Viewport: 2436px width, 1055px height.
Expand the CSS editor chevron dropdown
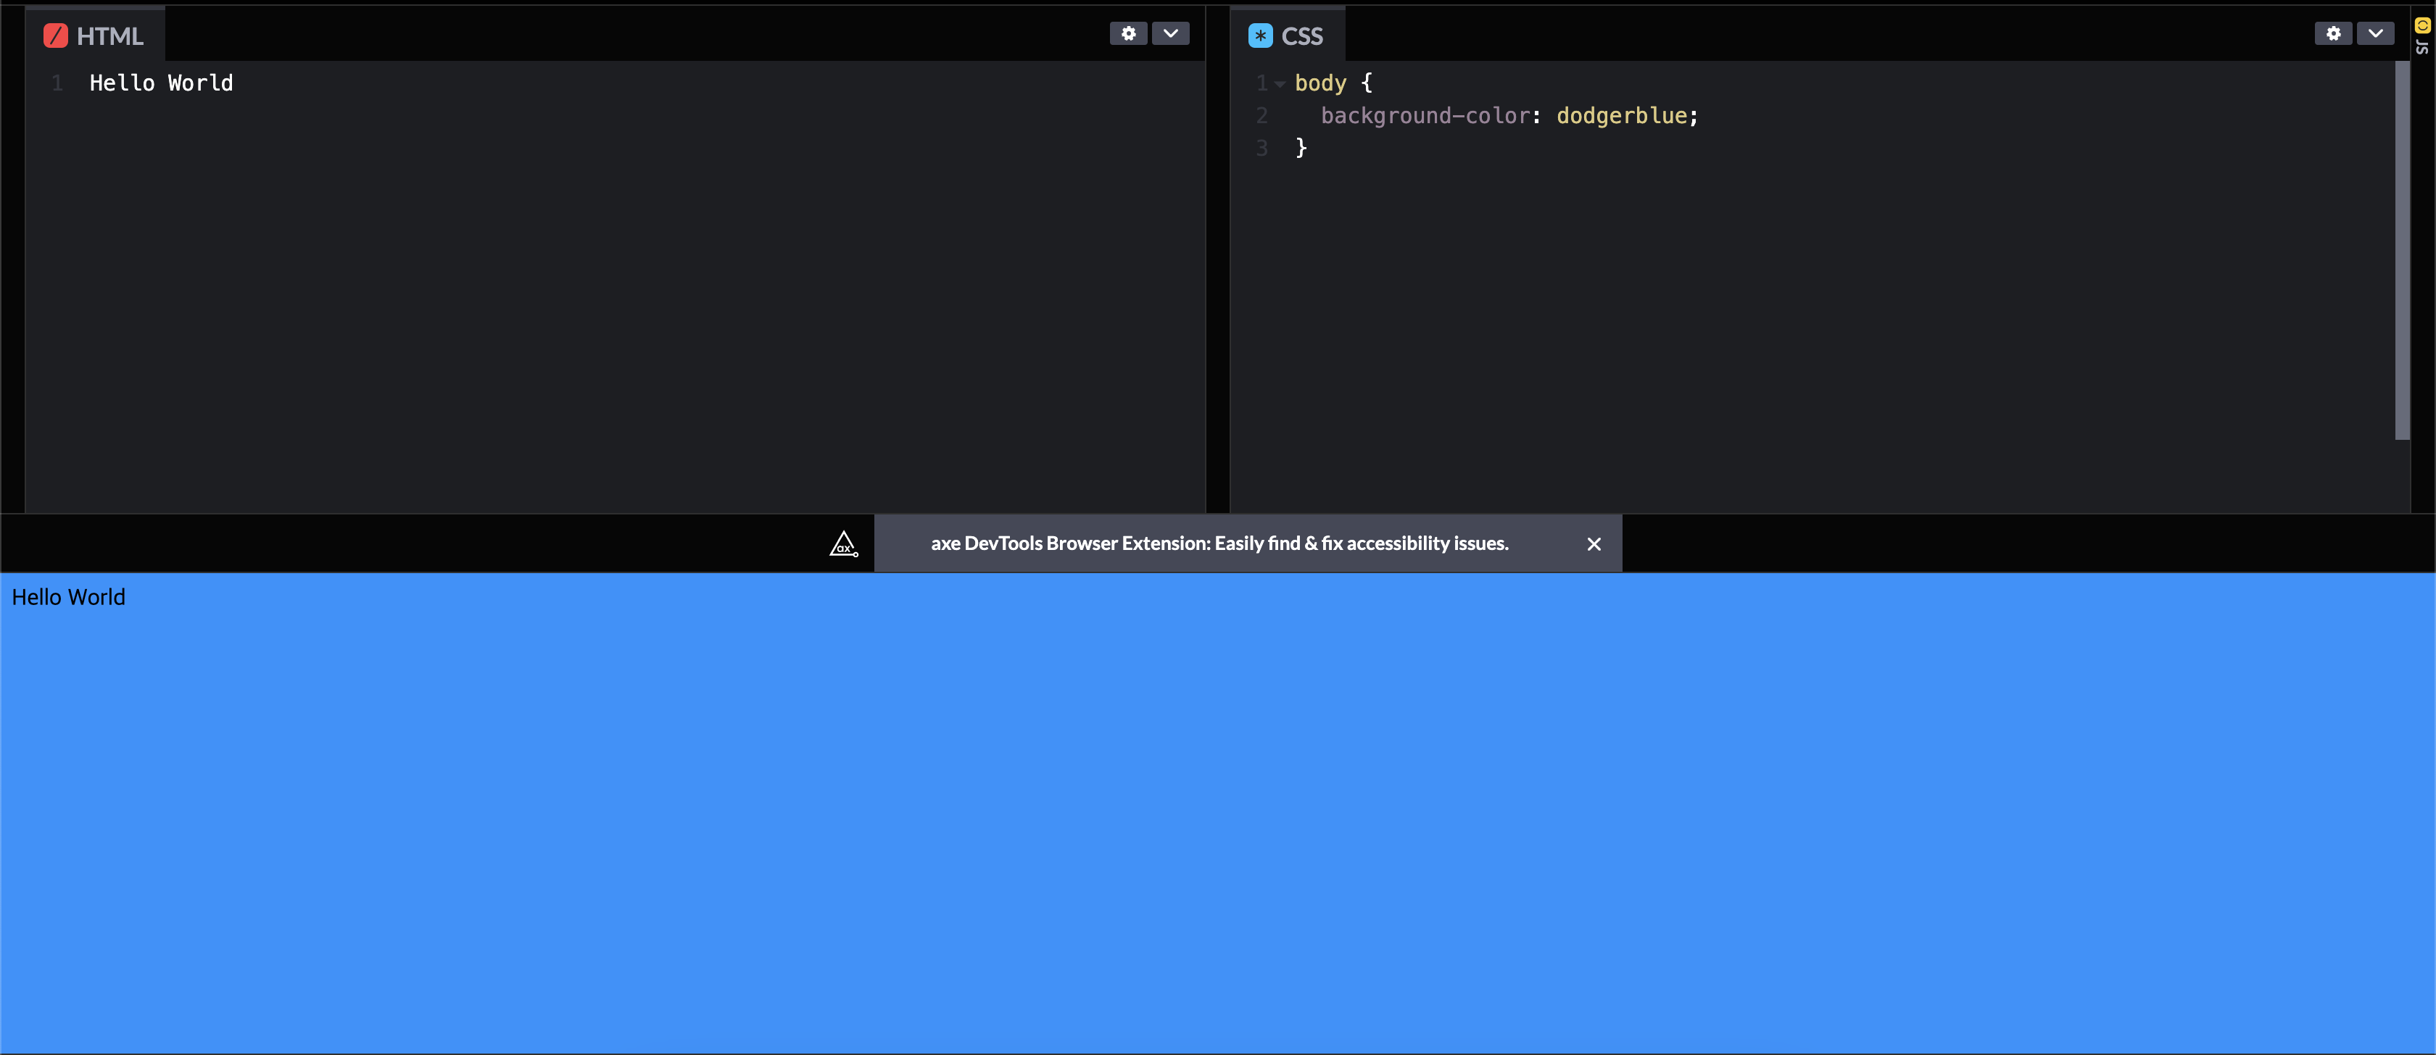point(2374,33)
